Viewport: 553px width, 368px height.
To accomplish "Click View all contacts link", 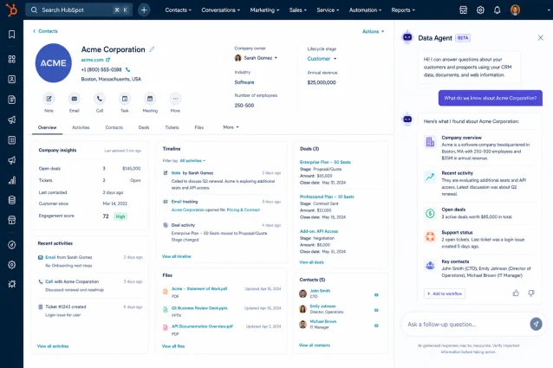I will click(x=315, y=345).
